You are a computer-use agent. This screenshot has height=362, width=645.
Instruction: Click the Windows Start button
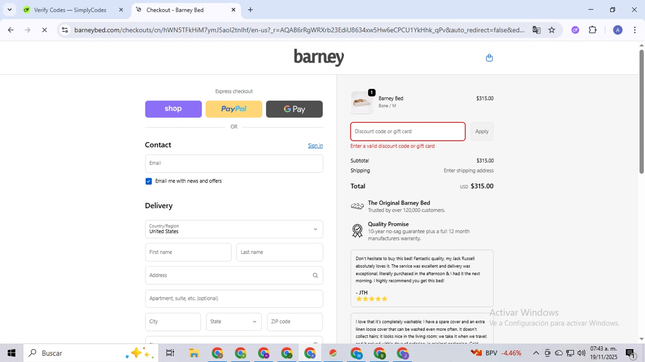[12, 353]
